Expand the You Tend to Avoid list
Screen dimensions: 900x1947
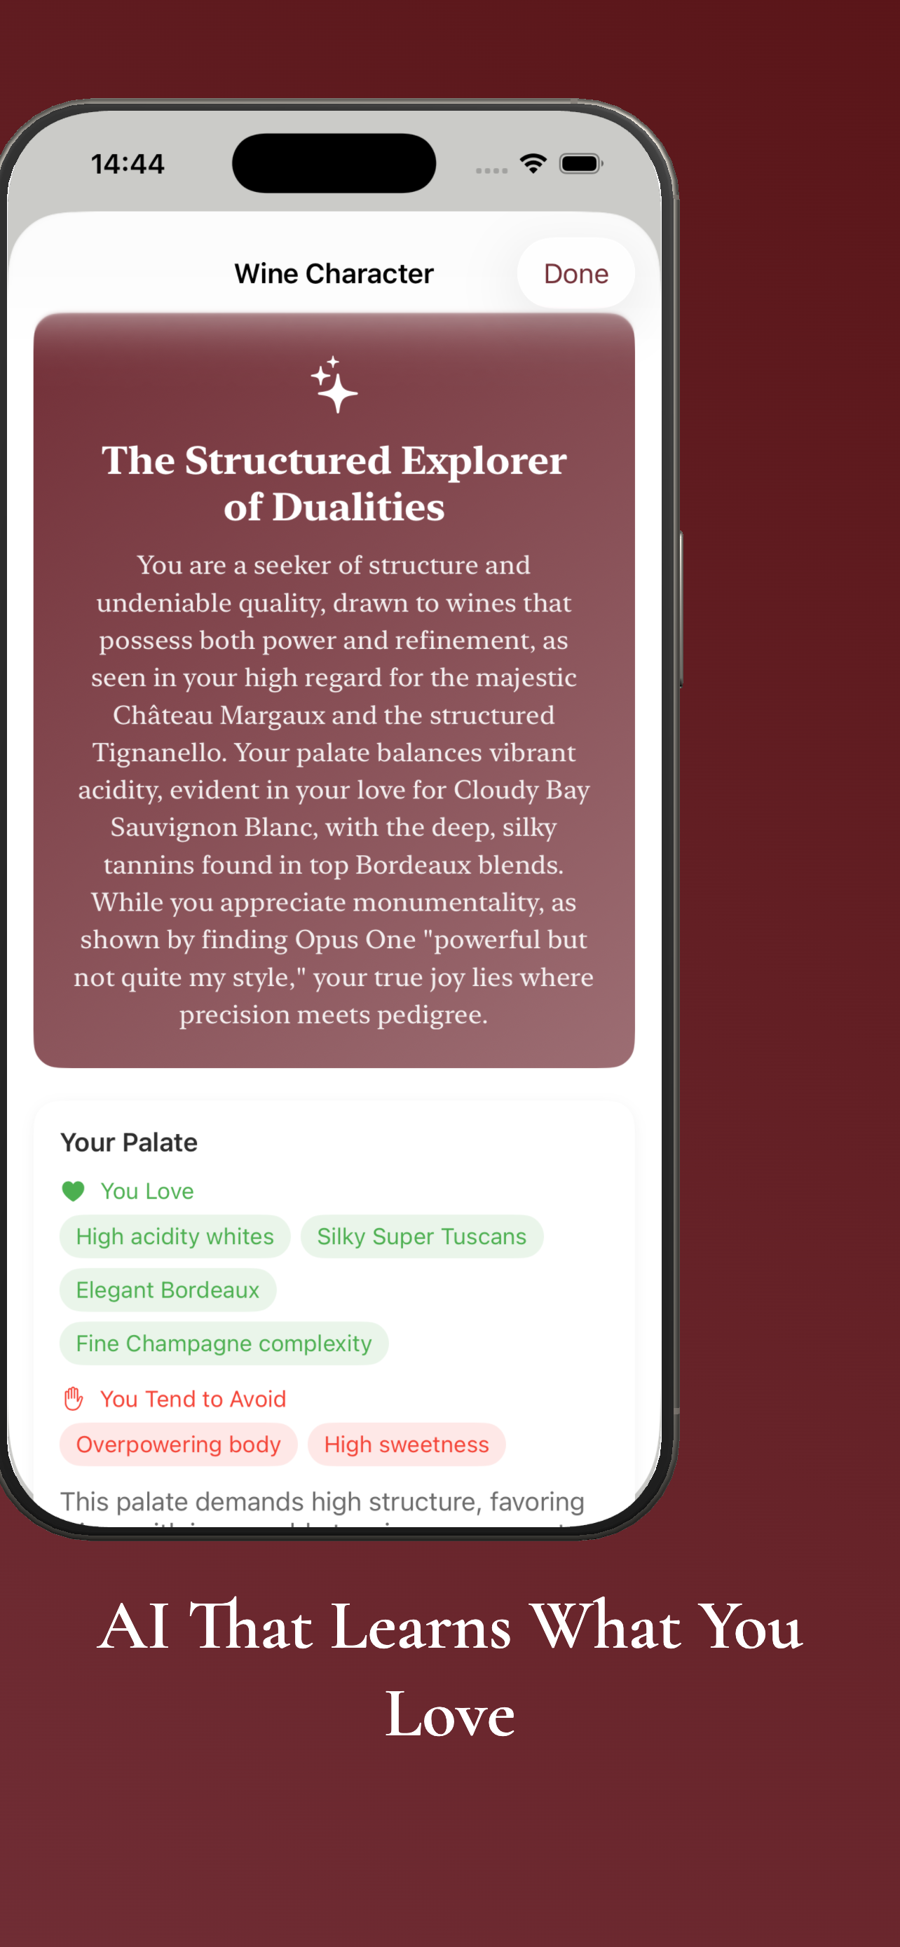pos(193,1398)
